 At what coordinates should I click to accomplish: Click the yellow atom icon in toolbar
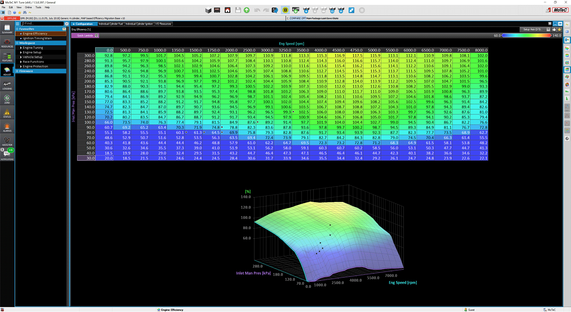point(285,10)
